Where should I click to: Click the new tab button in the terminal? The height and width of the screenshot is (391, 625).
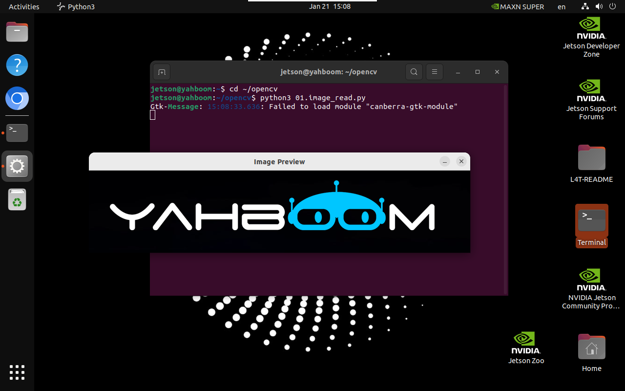(162, 72)
